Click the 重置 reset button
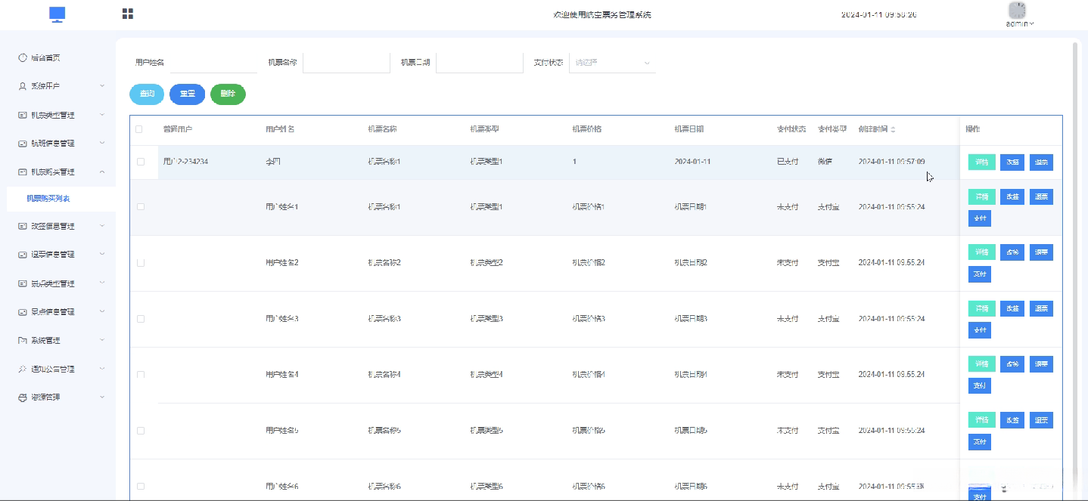The image size is (1088, 501). click(x=188, y=94)
